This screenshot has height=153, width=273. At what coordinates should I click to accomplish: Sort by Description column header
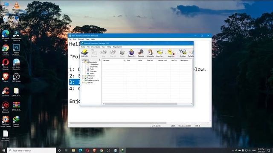click(x=186, y=60)
